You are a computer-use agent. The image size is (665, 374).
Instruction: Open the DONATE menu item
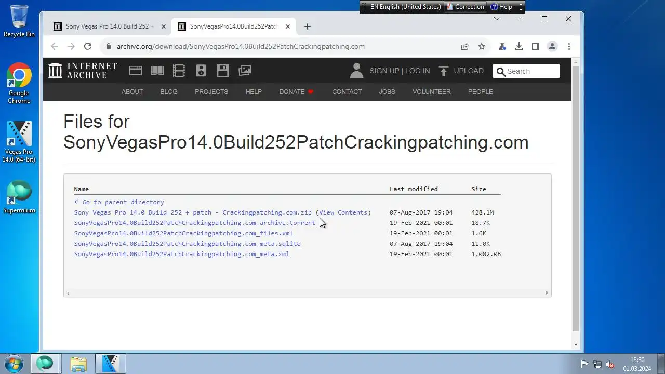pos(296,91)
